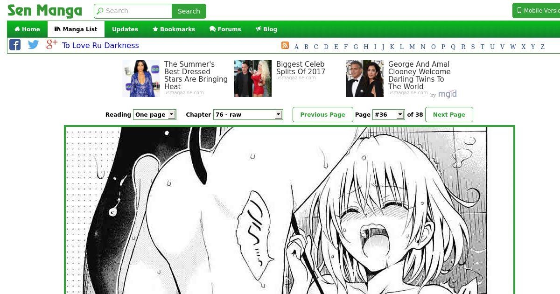
Task: Open the Twitter bird icon
Action: point(33,45)
